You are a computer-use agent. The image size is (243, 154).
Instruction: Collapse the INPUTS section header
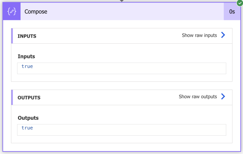pos(27,36)
